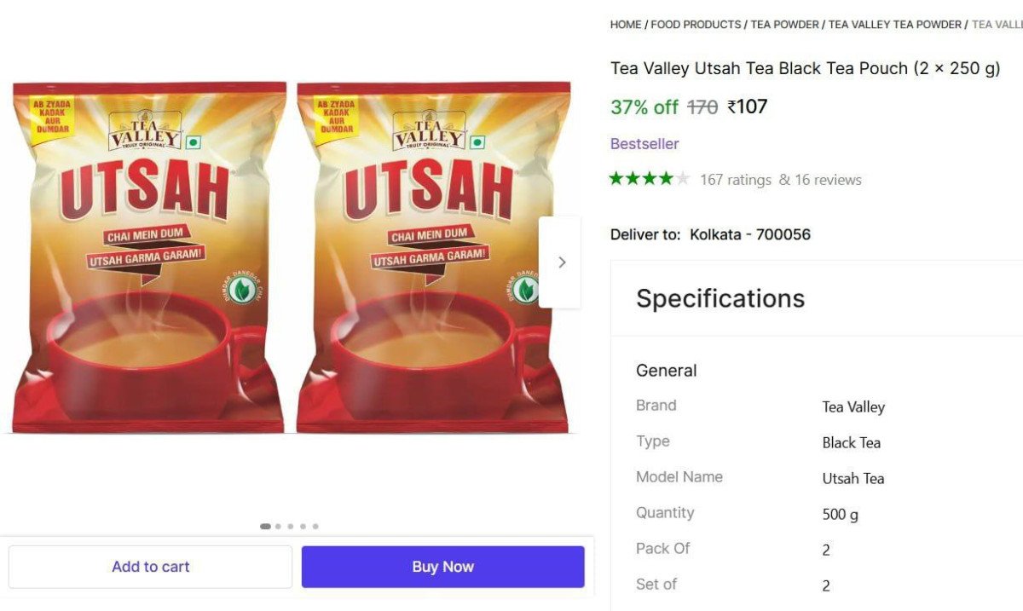
Task: Click the Buy Now button
Action: 442,566
